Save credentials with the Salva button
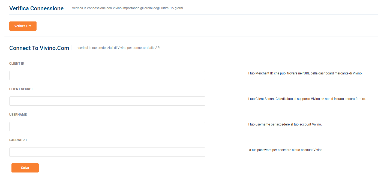Image resolution: width=378 pixels, height=182 pixels. point(25,168)
